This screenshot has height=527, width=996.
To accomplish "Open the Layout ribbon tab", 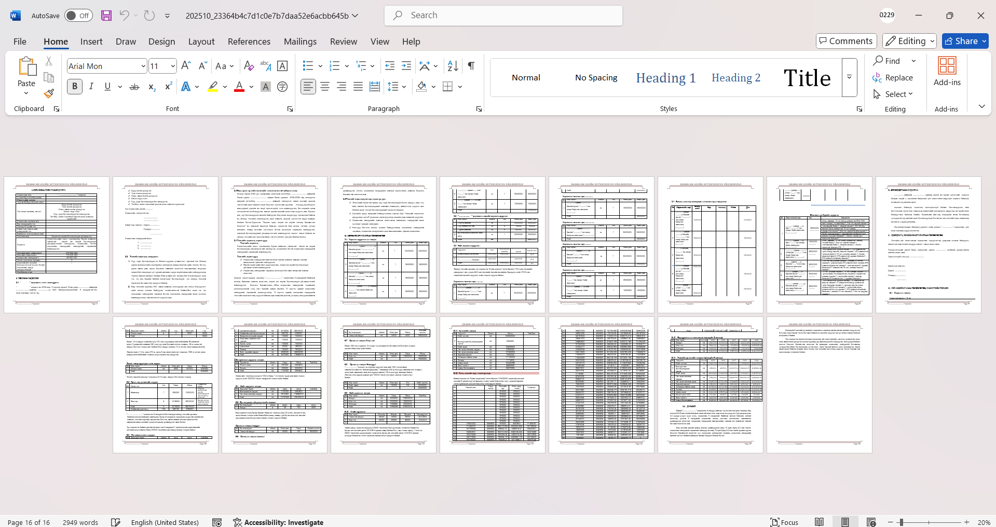I will (201, 41).
